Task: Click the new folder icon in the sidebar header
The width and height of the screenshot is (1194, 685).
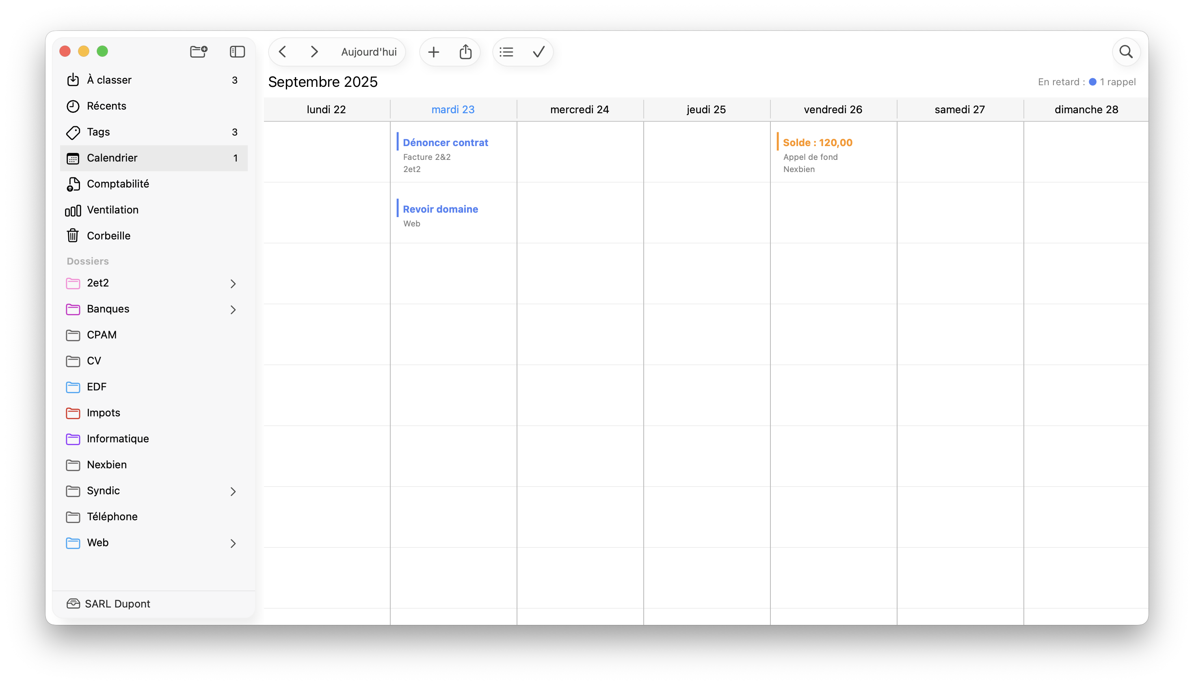Action: (x=198, y=51)
